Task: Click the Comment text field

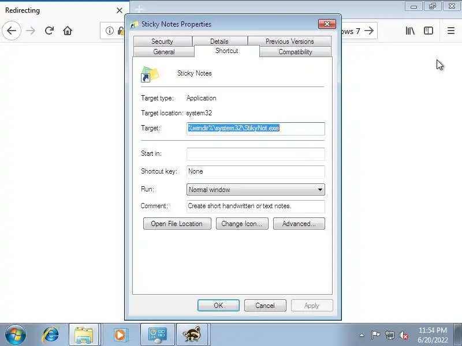Action: 256,206
